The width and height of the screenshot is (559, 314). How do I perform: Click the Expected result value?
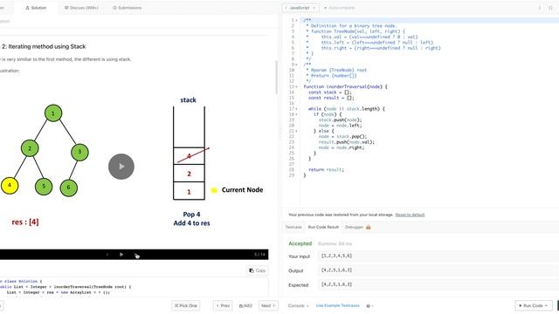[x=438, y=284]
